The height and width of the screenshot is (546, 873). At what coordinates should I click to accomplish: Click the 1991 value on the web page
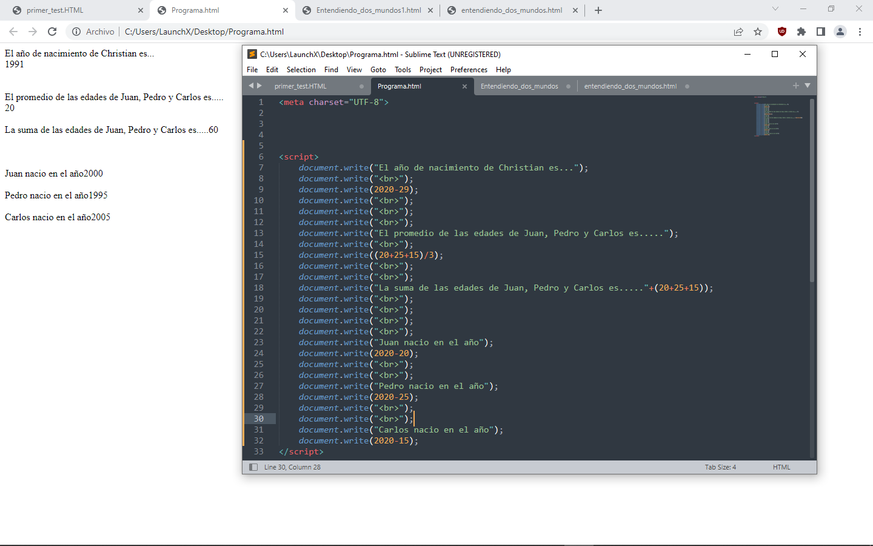[15, 64]
